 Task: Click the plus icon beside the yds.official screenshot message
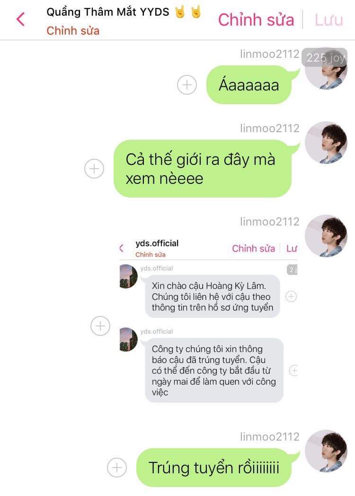click(100, 326)
